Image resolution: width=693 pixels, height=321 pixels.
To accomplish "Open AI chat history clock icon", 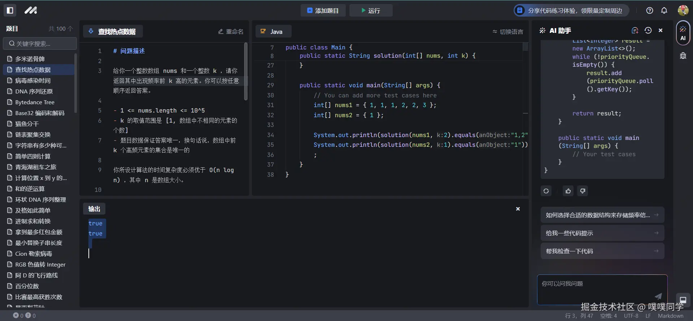I will 648,31.
